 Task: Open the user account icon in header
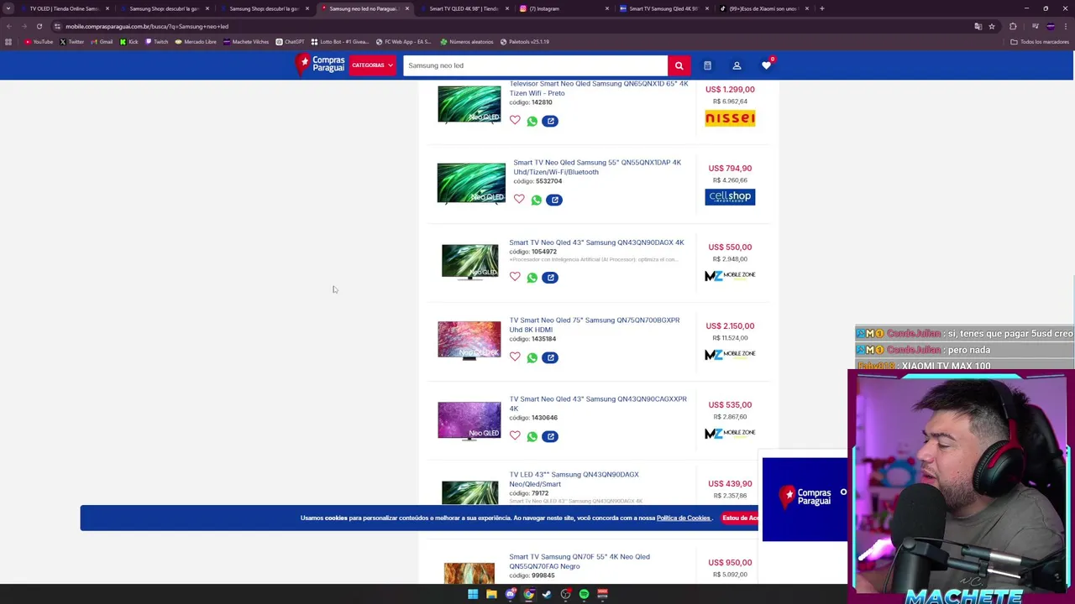[x=737, y=65]
